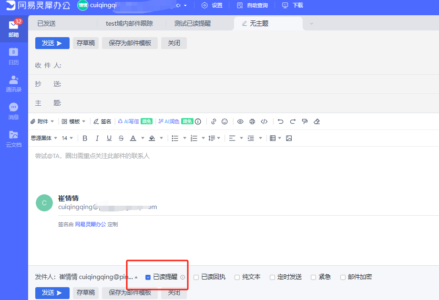439x300 pixels.
Task: Click the numbered list icon
Action: click(194, 138)
